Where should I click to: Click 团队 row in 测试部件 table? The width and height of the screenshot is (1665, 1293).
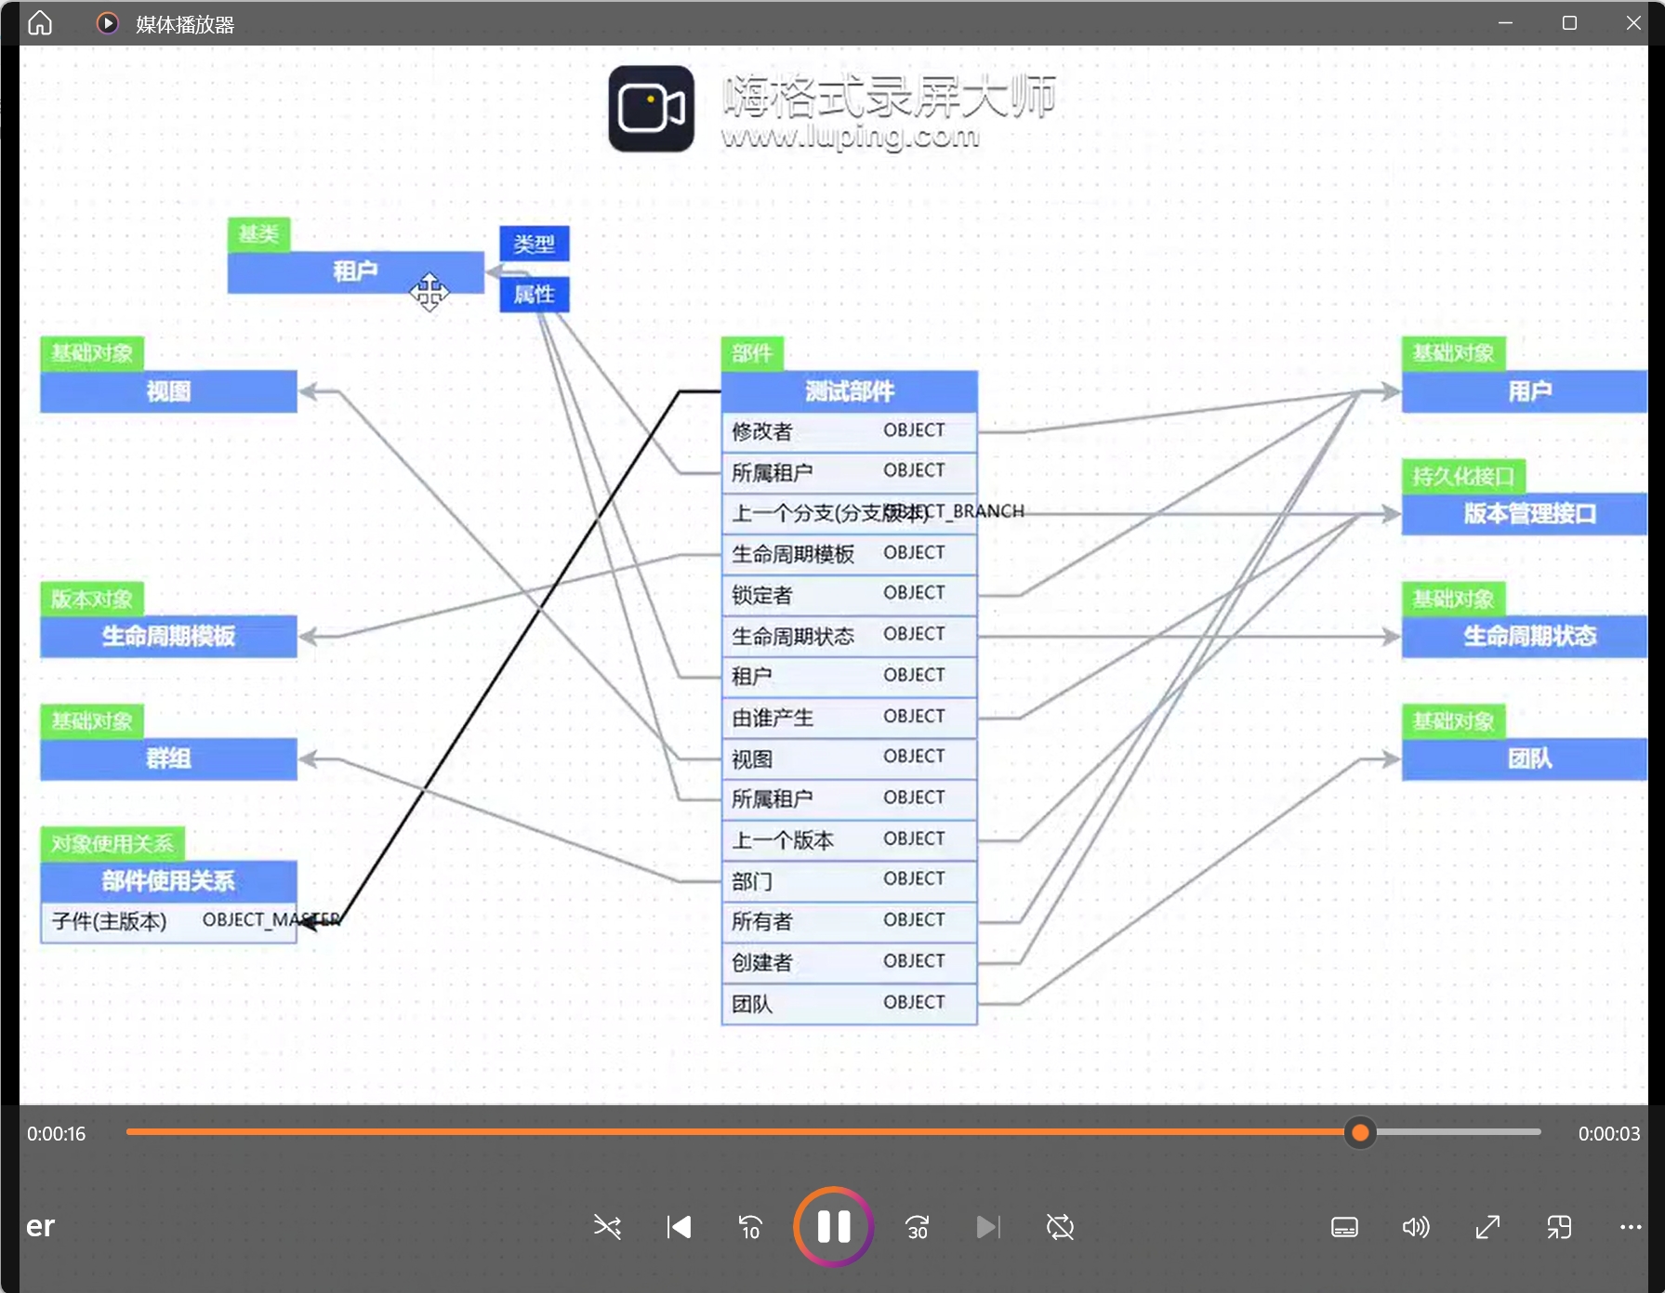pos(849,1004)
